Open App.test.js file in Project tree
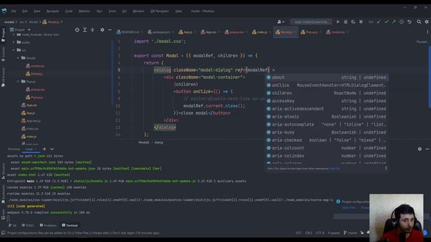The width and height of the screenshot is (431, 242). click(x=31, y=121)
